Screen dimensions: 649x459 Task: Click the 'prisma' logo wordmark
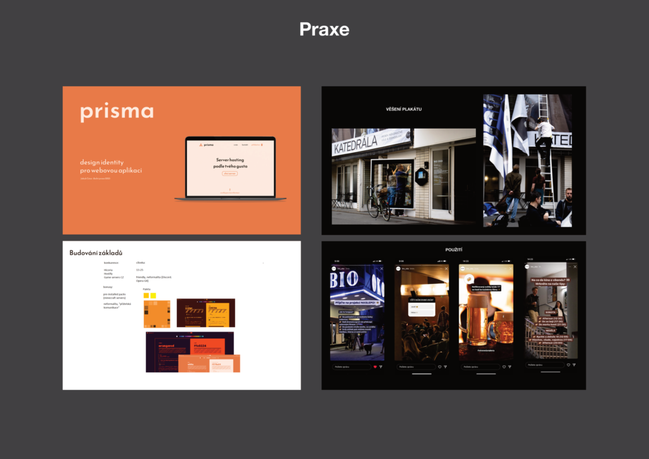click(x=117, y=112)
